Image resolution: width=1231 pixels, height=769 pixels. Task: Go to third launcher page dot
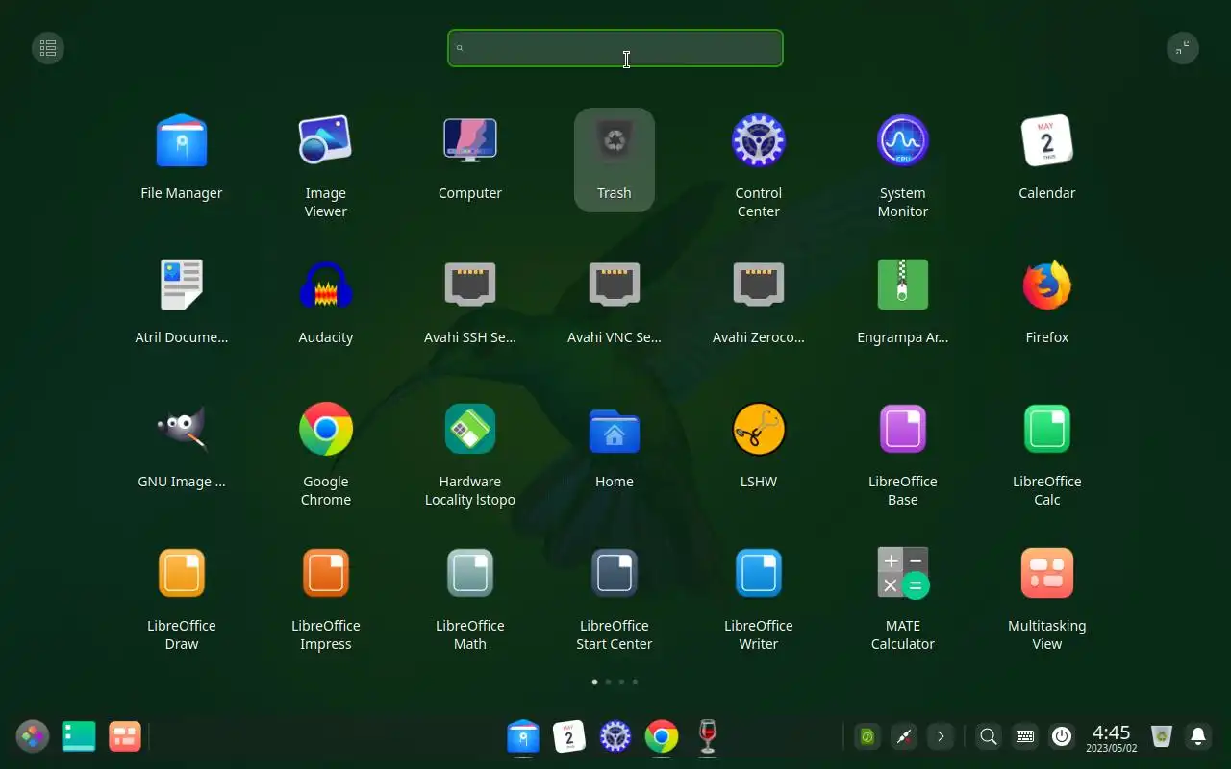pos(621,682)
